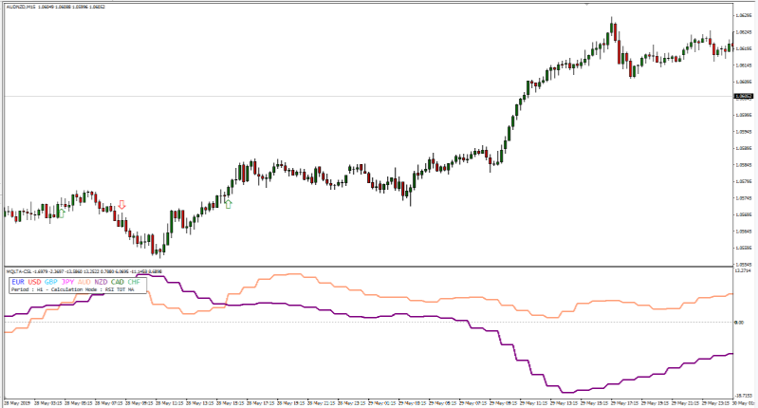Select the gray horizontal price level line

[379, 96]
